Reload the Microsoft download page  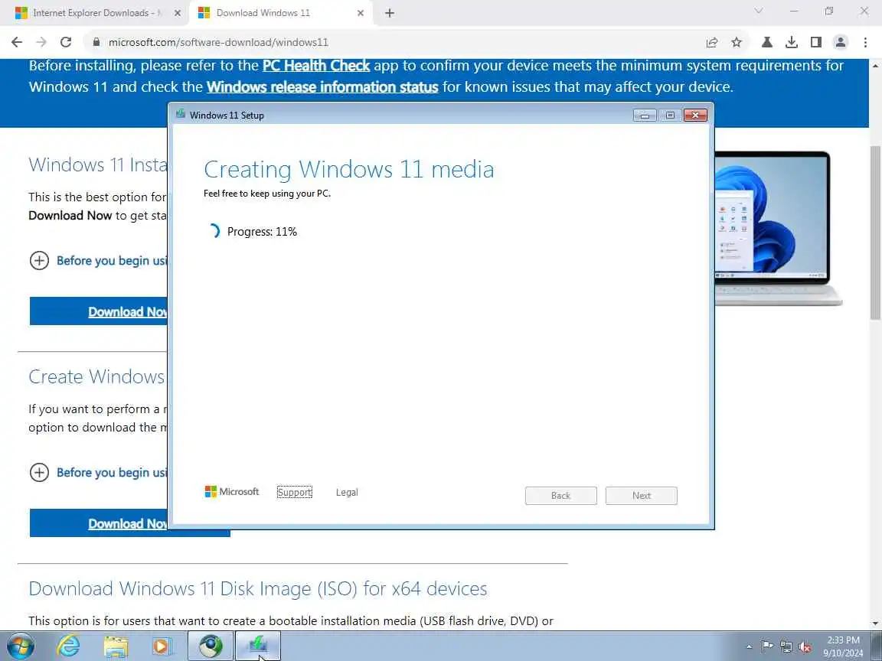tap(66, 42)
